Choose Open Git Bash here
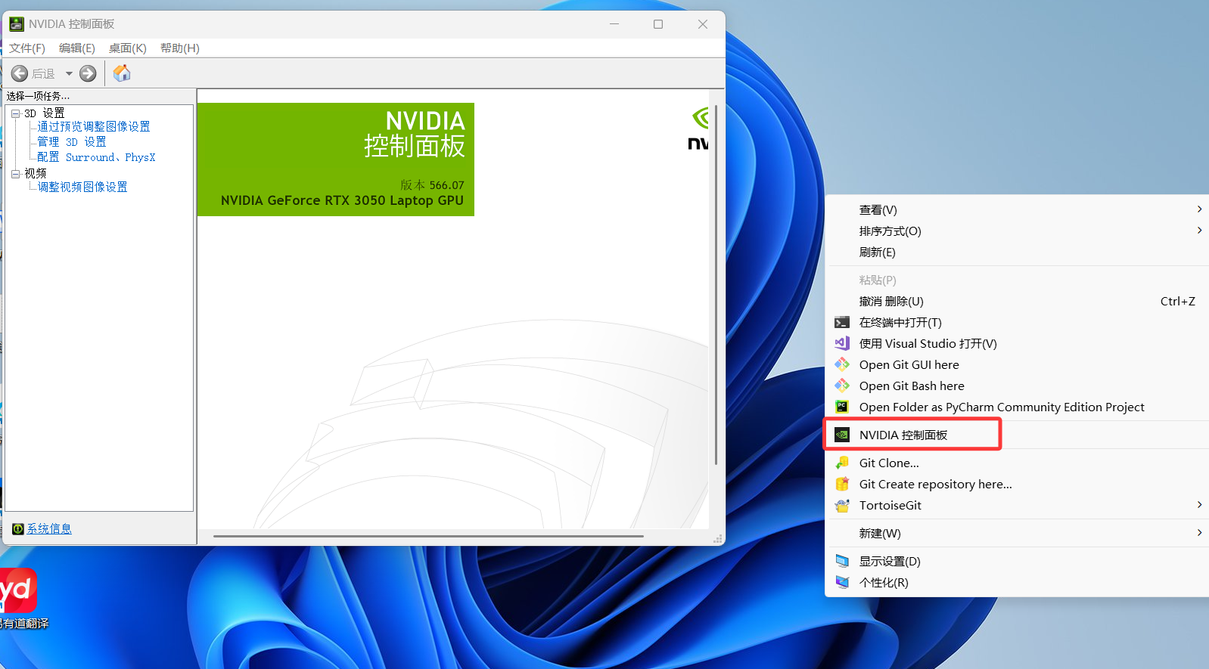The height and width of the screenshot is (669, 1209). coord(1017,386)
